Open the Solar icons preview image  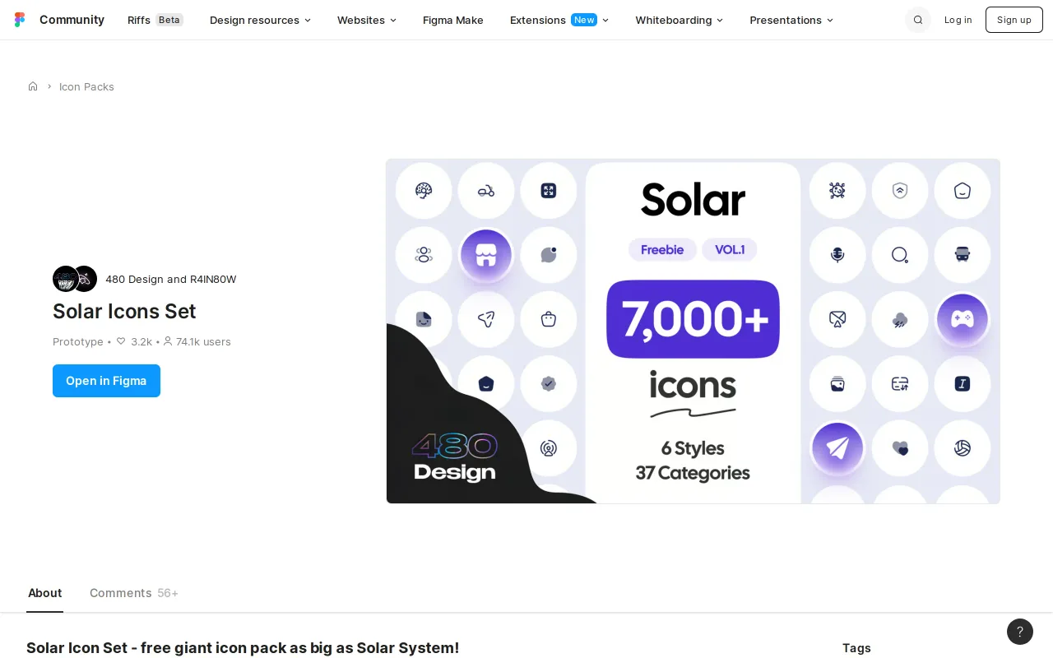[x=693, y=331]
